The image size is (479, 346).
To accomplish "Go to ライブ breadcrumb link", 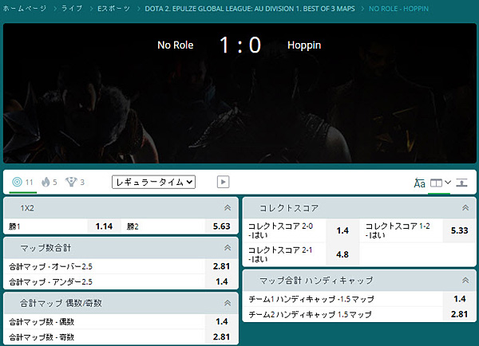I will point(72,9).
